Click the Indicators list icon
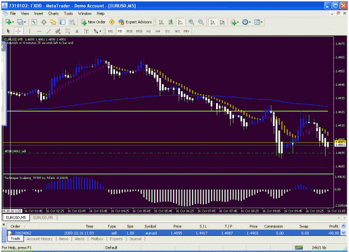349x252 pixels. 233,22
